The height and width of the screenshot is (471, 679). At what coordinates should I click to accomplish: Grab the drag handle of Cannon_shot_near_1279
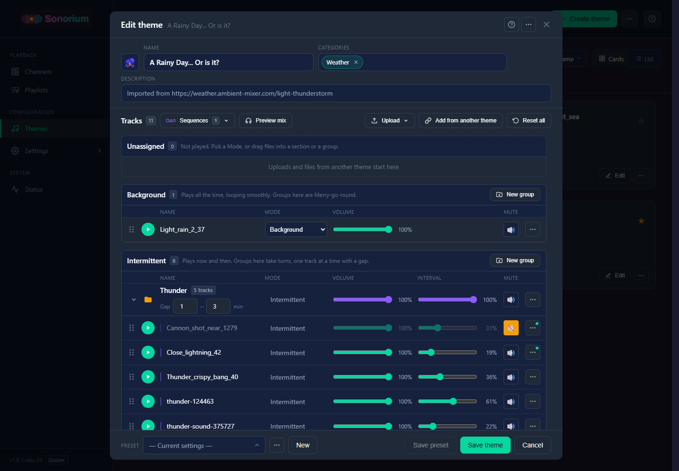(x=132, y=328)
